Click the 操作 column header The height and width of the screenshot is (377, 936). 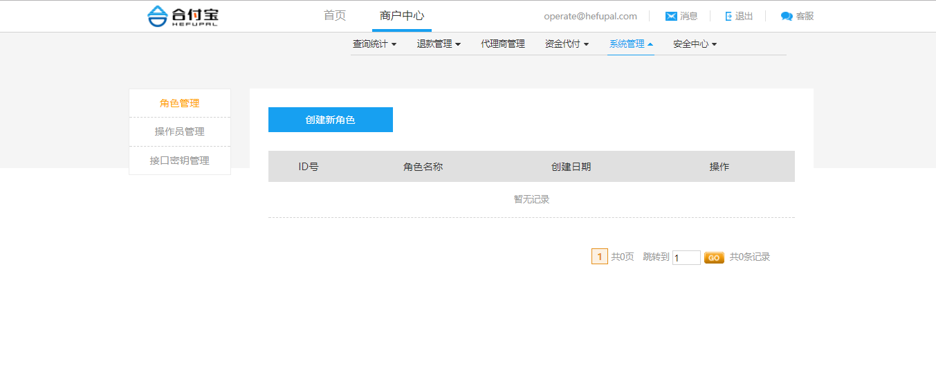pos(719,167)
